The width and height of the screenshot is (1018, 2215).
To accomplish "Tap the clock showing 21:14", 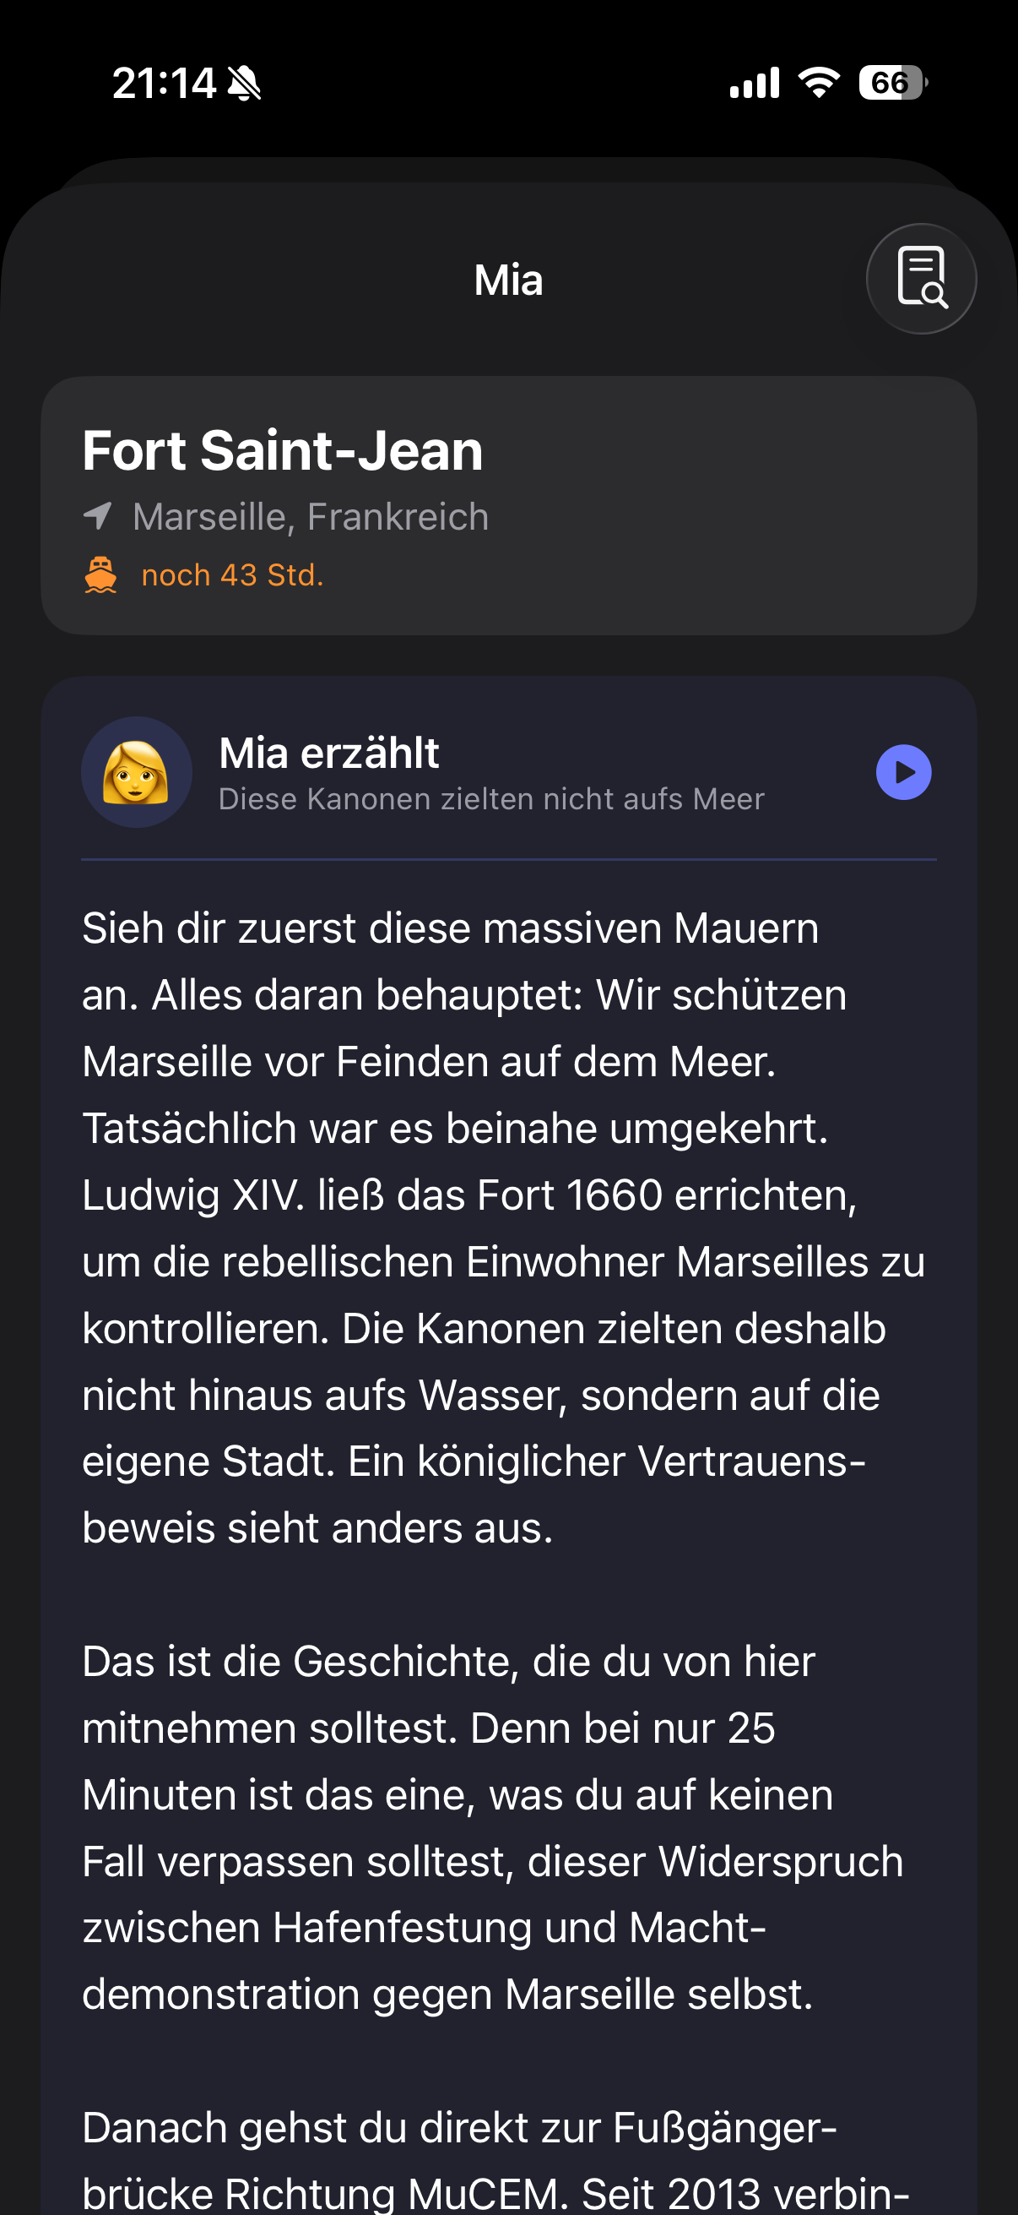I will coord(163,84).
